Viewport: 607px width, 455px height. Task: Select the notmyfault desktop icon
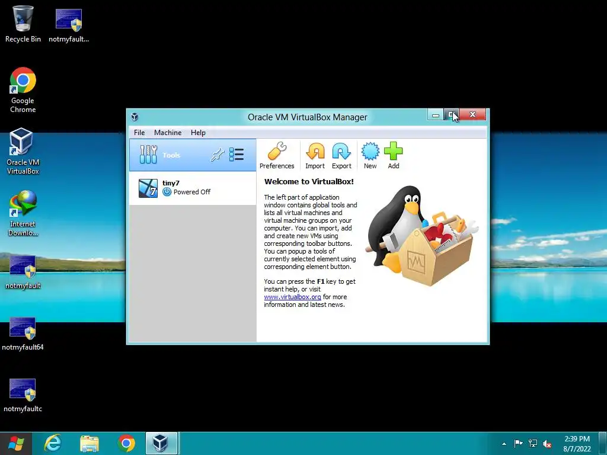click(23, 273)
